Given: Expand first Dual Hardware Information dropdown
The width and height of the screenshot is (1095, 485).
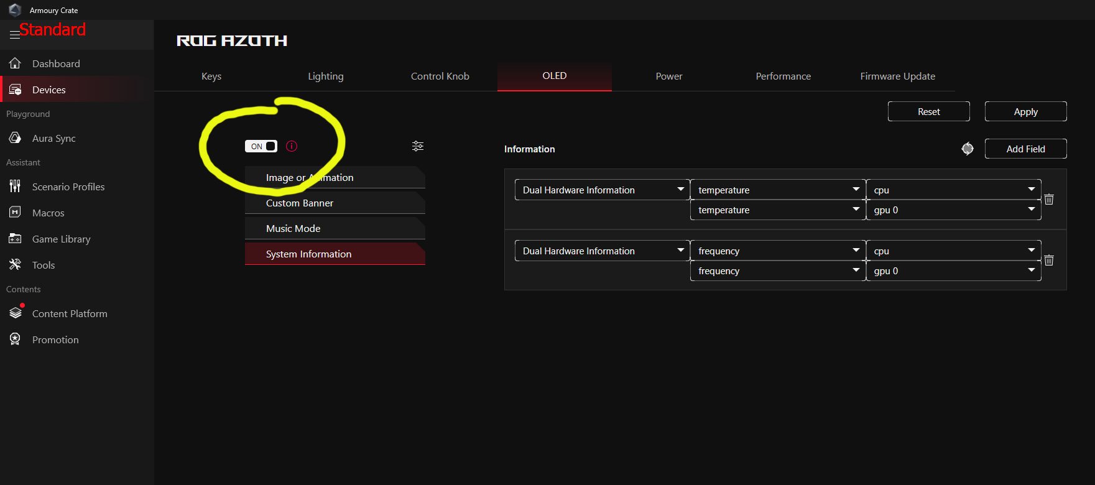Looking at the screenshot, I should point(602,190).
